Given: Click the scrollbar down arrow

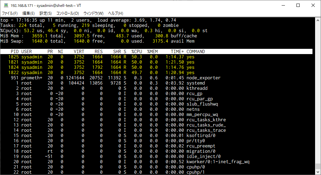Looking at the screenshot, I should click(x=318, y=172).
